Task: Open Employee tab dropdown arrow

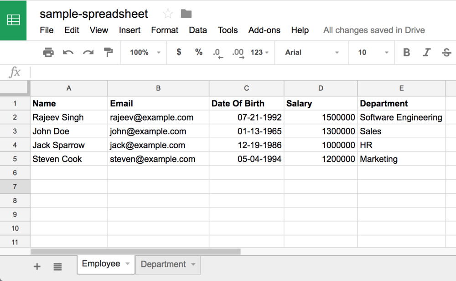Action: (127, 264)
